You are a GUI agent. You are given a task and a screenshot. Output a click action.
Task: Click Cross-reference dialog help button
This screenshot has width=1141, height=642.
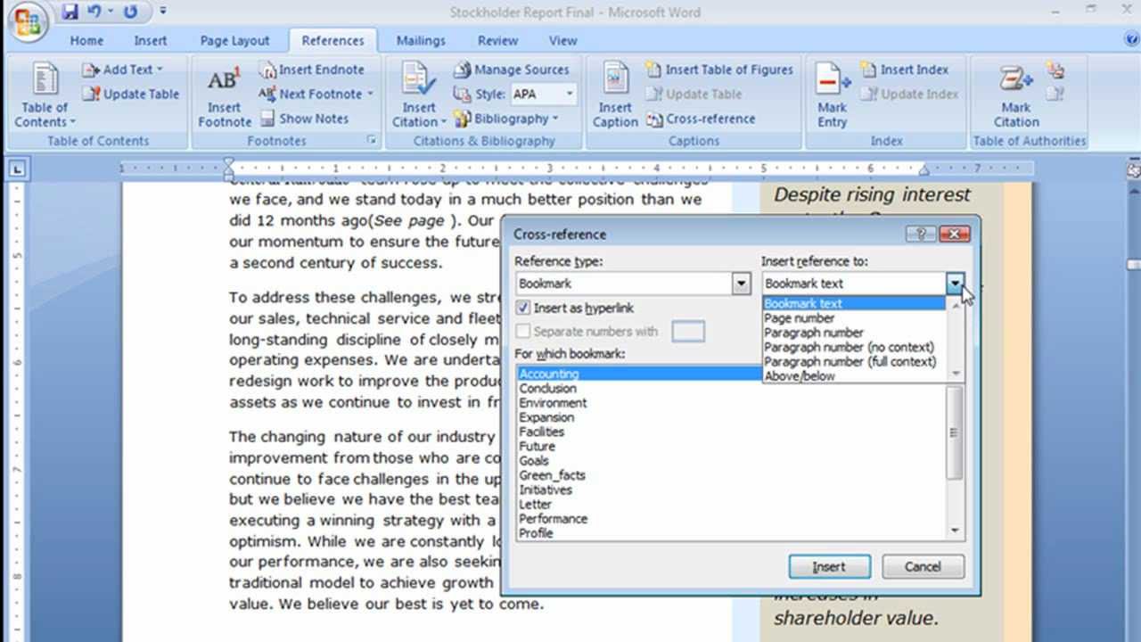pos(921,234)
